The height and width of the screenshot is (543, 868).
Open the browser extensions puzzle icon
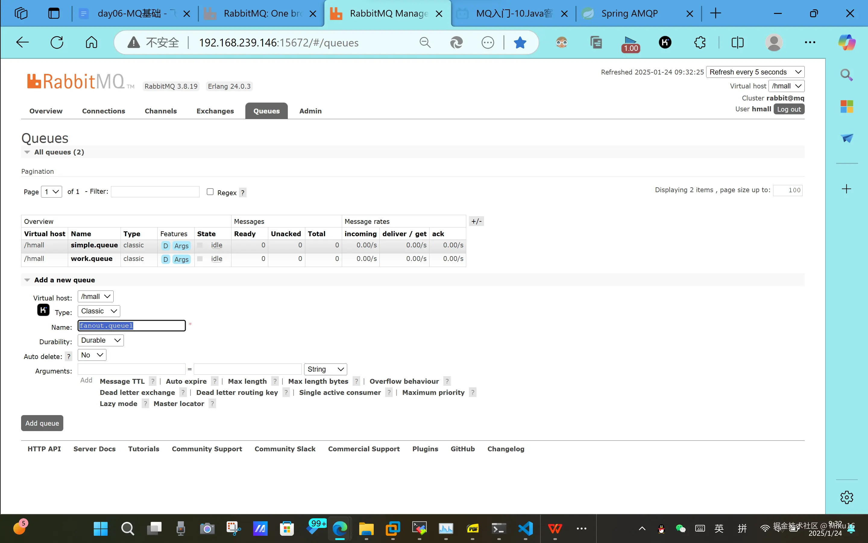click(700, 42)
